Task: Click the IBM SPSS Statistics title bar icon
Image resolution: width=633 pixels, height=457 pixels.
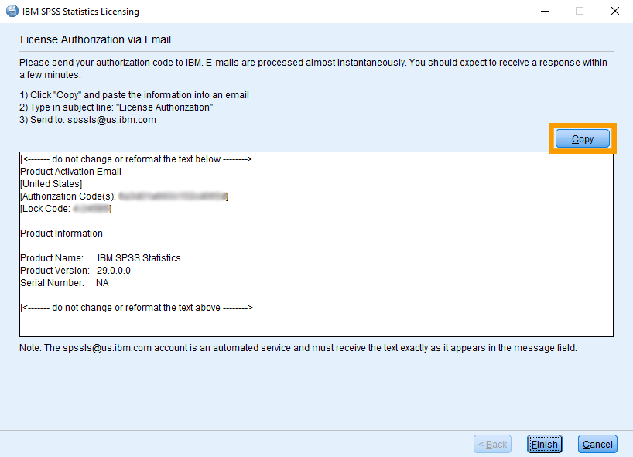Action: coord(12,11)
